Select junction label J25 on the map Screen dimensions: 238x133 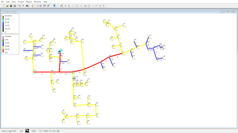pyautogui.click(x=164, y=56)
